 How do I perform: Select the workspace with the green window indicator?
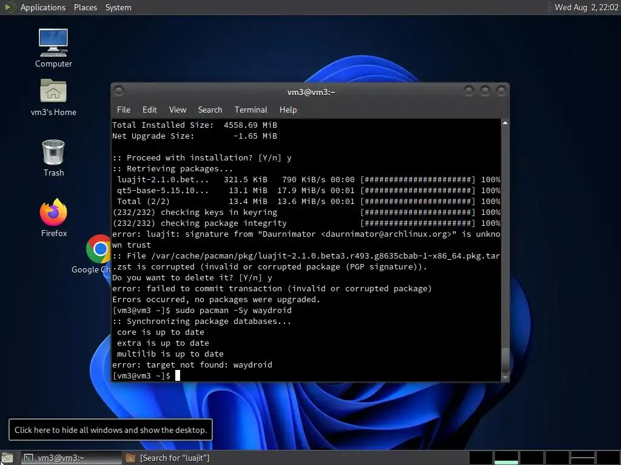point(506,458)
